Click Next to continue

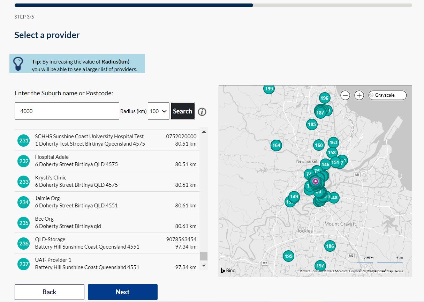click(123, 292)
